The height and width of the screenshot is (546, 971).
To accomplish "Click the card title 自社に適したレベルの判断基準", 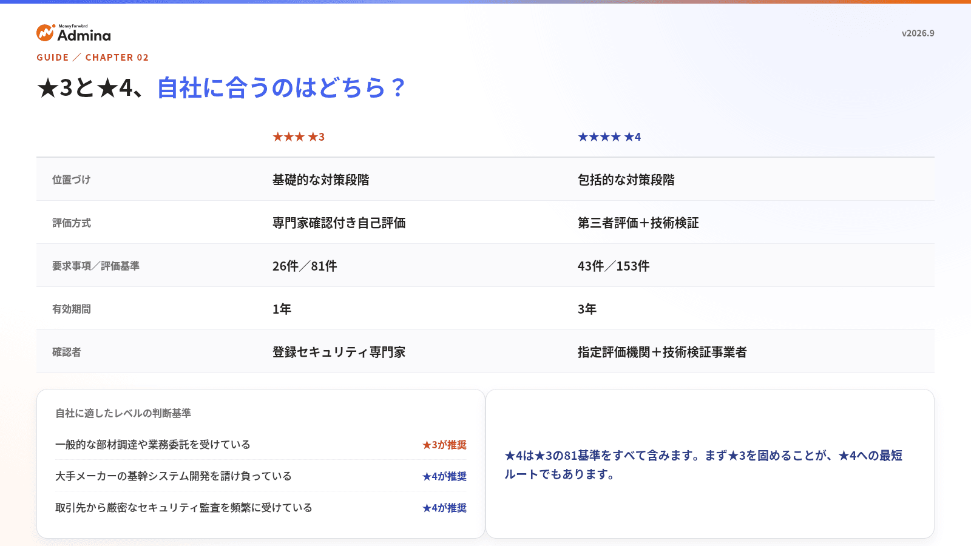I will [123, 413].
